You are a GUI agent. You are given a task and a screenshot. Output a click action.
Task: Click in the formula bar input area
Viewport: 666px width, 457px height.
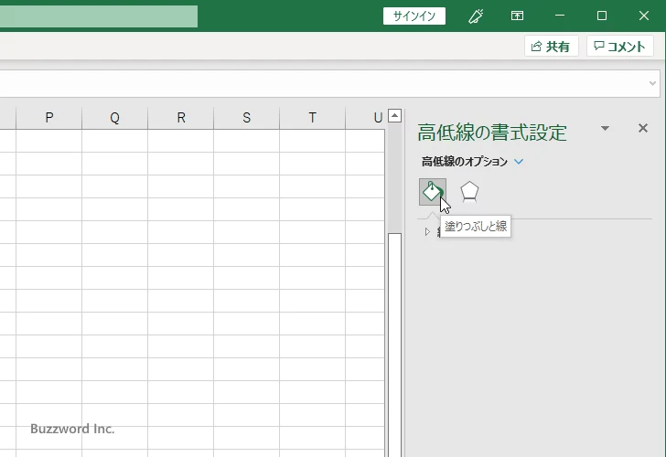click(x=323, y=83)
